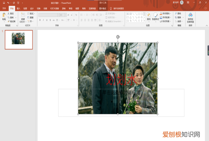Viewport: 209px width, 141px height.
Task: Click the Copy (复制) button
Action: tap(11, 17)
